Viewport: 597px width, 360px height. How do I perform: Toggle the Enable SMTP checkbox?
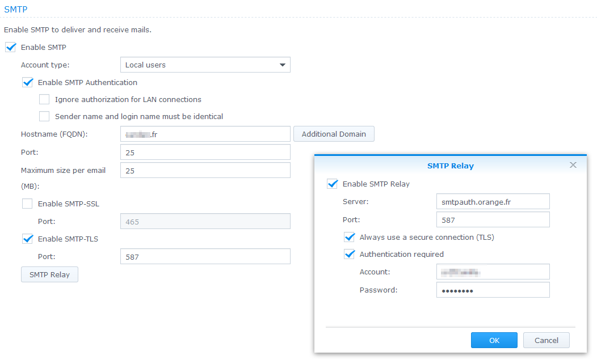tap(10, 48)
